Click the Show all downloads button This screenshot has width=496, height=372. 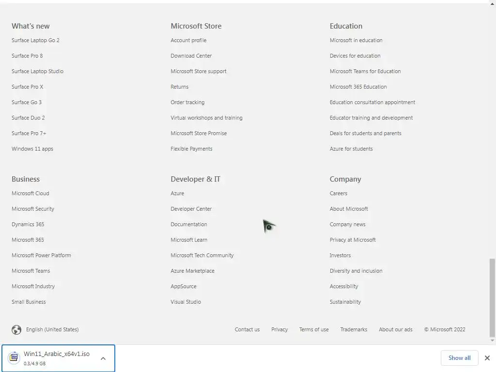(459, 358)
